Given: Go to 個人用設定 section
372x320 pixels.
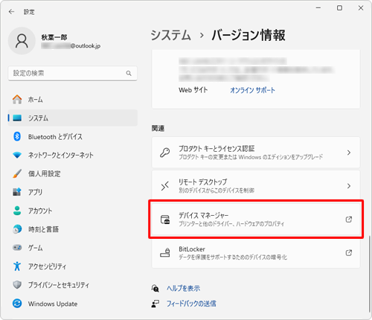Looking at the screenshot, I should 73,173.
